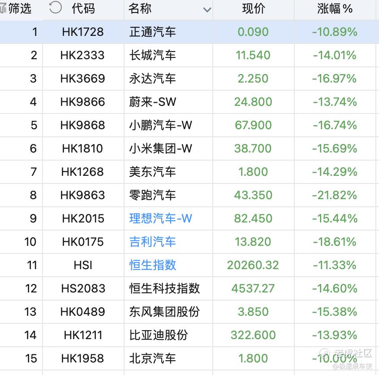This screenshot has height=375, width=379.
Task: Open the 吉利汽车 link
Action: [152, 242]
